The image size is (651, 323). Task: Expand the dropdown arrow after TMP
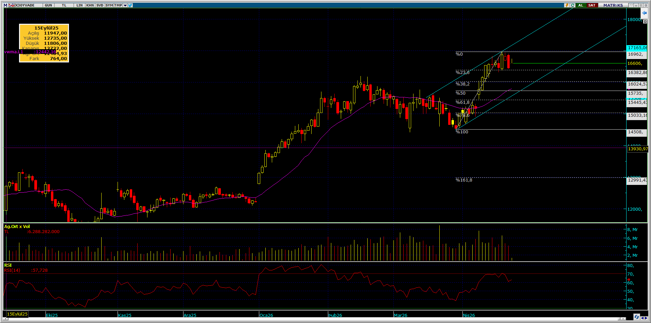pyautogui.click(x=125, y=5)
